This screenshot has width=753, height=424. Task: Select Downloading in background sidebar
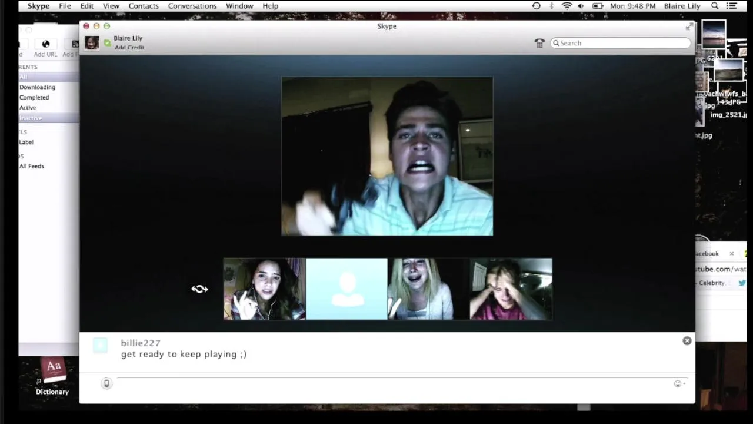tap(37, 87)
